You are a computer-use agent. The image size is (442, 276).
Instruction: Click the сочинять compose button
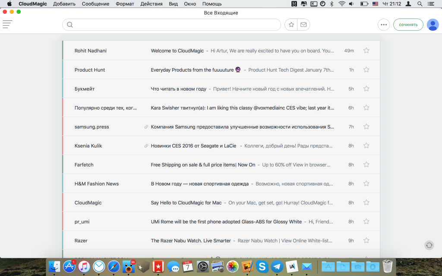pyautogui.click(x=408, y=25)
